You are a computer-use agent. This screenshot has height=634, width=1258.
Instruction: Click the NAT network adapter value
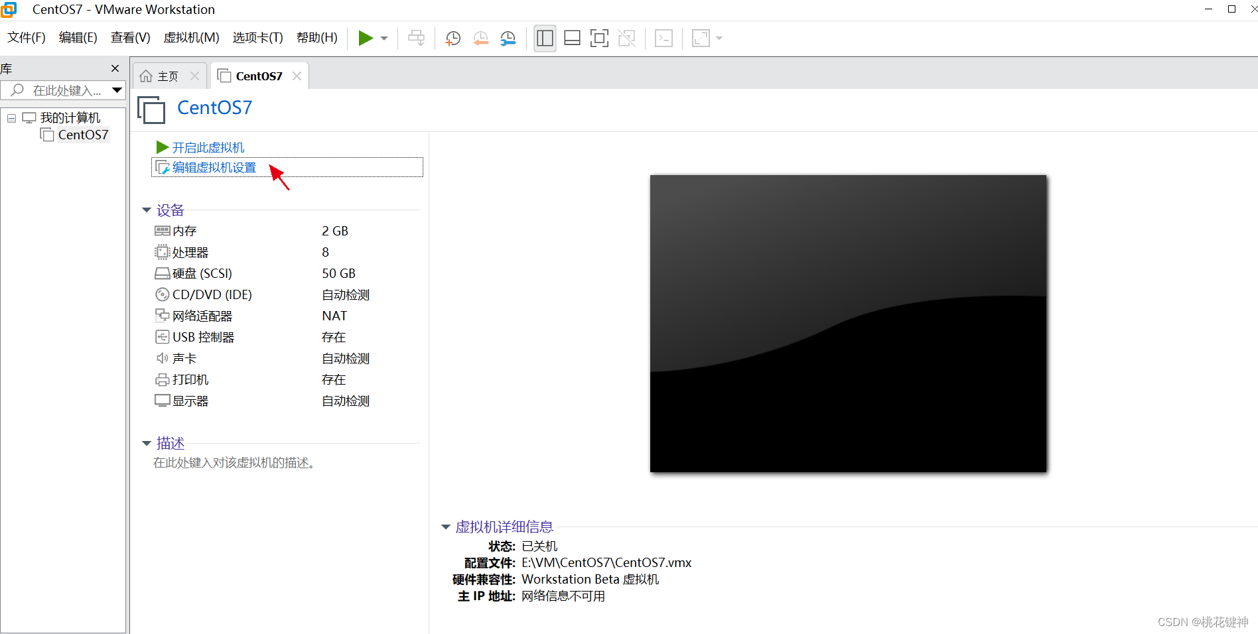tap(334, 316)
